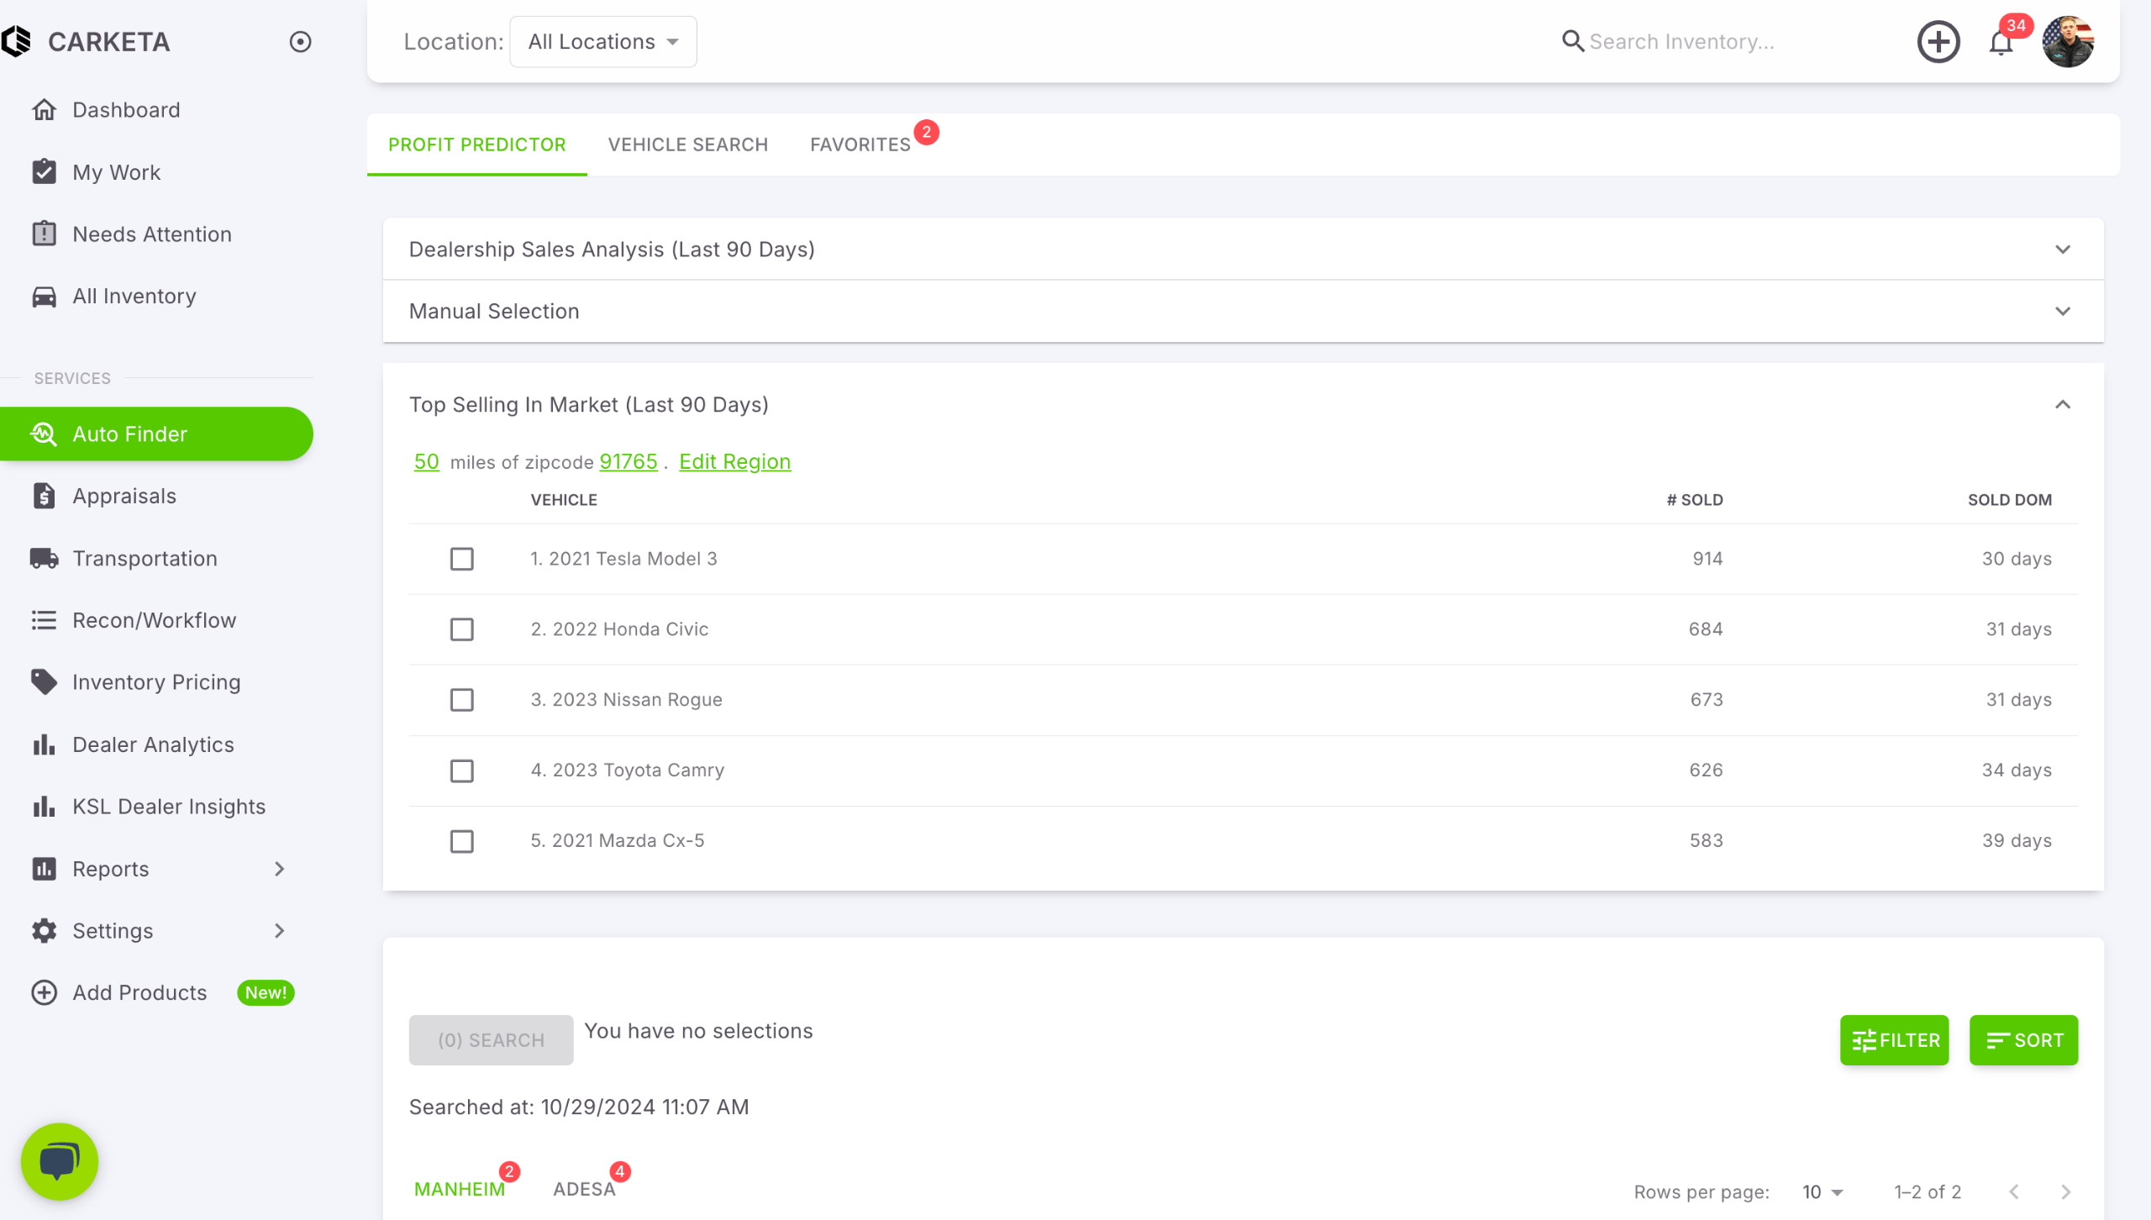Check the 2021 Tesla Model 3 checkbox
Viewport: 2151px width, 1220px height.
pyautogui.click(x=461, y=559)
